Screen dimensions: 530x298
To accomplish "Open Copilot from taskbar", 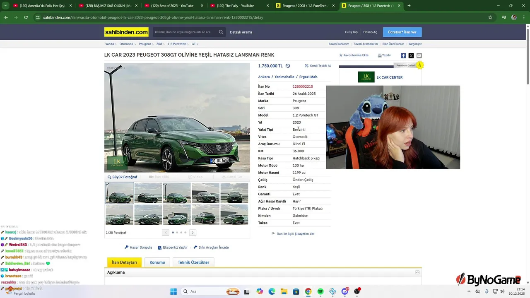I will click(x=260, y=291).
